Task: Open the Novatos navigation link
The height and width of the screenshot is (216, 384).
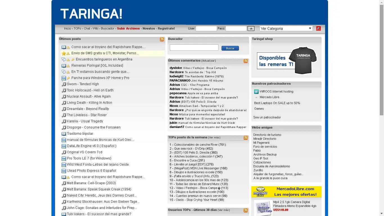Action: coord(149,28)
